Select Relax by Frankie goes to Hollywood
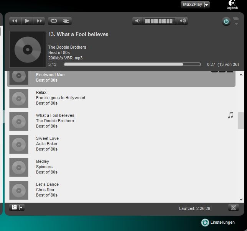Viewport: 247px width, 231px height. point(60,98)
